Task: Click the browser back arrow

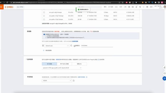Action: pos(1,2)
